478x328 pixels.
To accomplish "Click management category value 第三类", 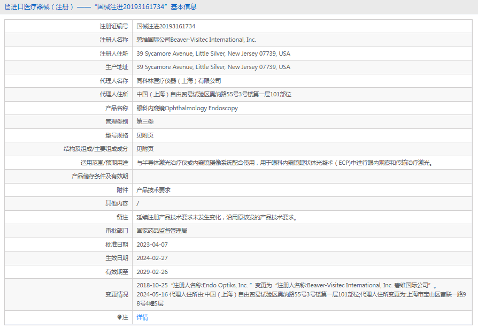I will [x=145, y=121].
